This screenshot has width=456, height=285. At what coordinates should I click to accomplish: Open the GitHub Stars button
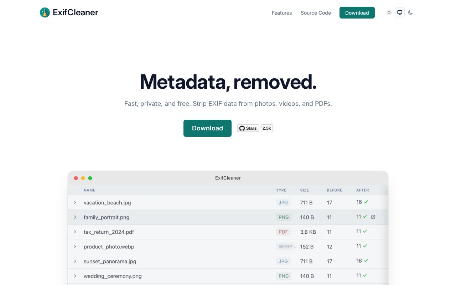248,128
